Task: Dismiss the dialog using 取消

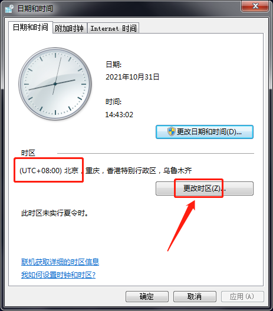Action: pos(195,296)
